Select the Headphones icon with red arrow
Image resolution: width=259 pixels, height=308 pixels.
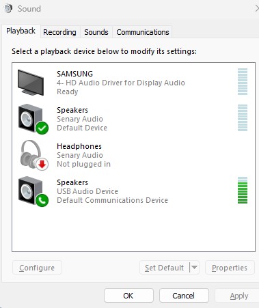34,155
